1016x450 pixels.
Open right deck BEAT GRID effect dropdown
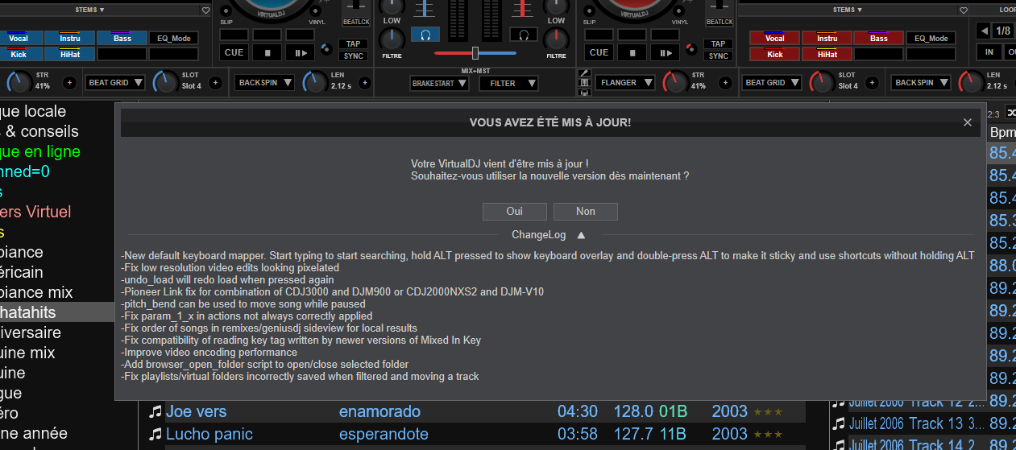click(x=773, y=82)
